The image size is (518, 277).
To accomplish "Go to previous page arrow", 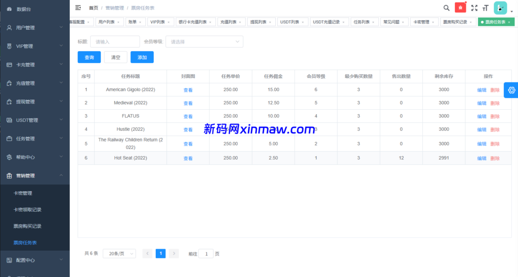I will click(147, 253).
